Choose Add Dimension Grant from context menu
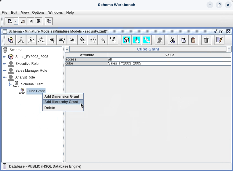Screen dimensions: 233x171 (62, 96)
